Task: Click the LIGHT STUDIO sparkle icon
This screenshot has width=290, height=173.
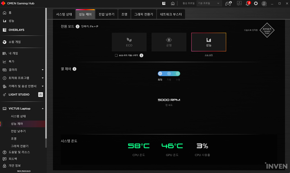Action: 4,95
